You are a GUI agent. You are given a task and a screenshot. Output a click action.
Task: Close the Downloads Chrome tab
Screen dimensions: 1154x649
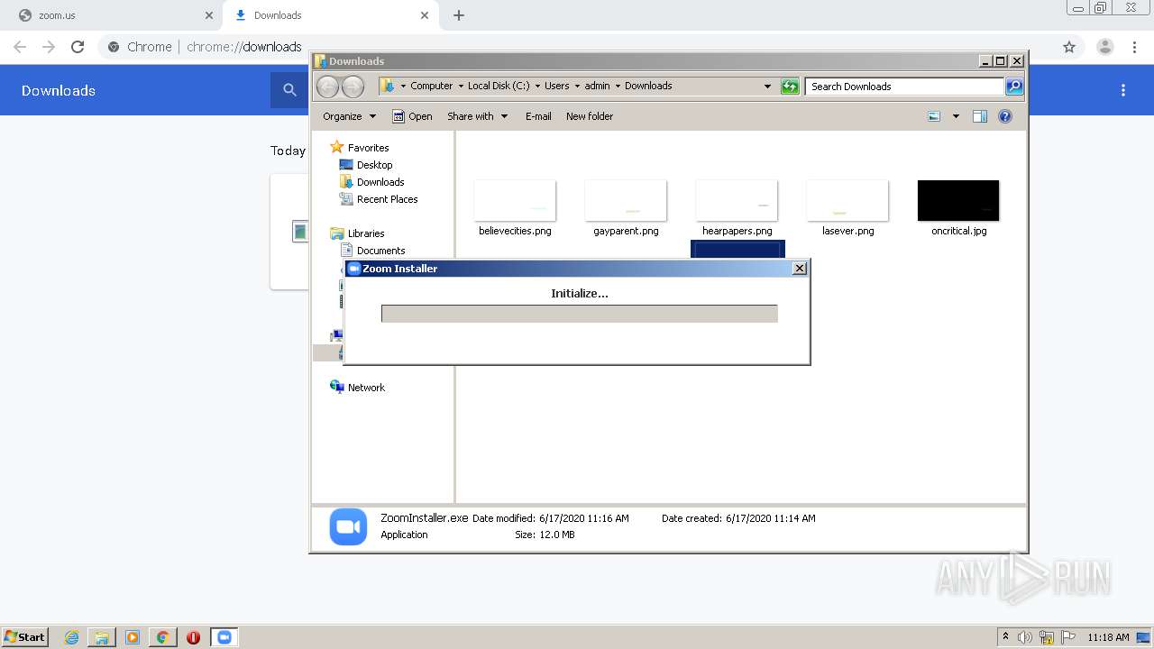(x=425, y=15)
